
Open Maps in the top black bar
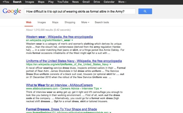(x=41, y=2)
